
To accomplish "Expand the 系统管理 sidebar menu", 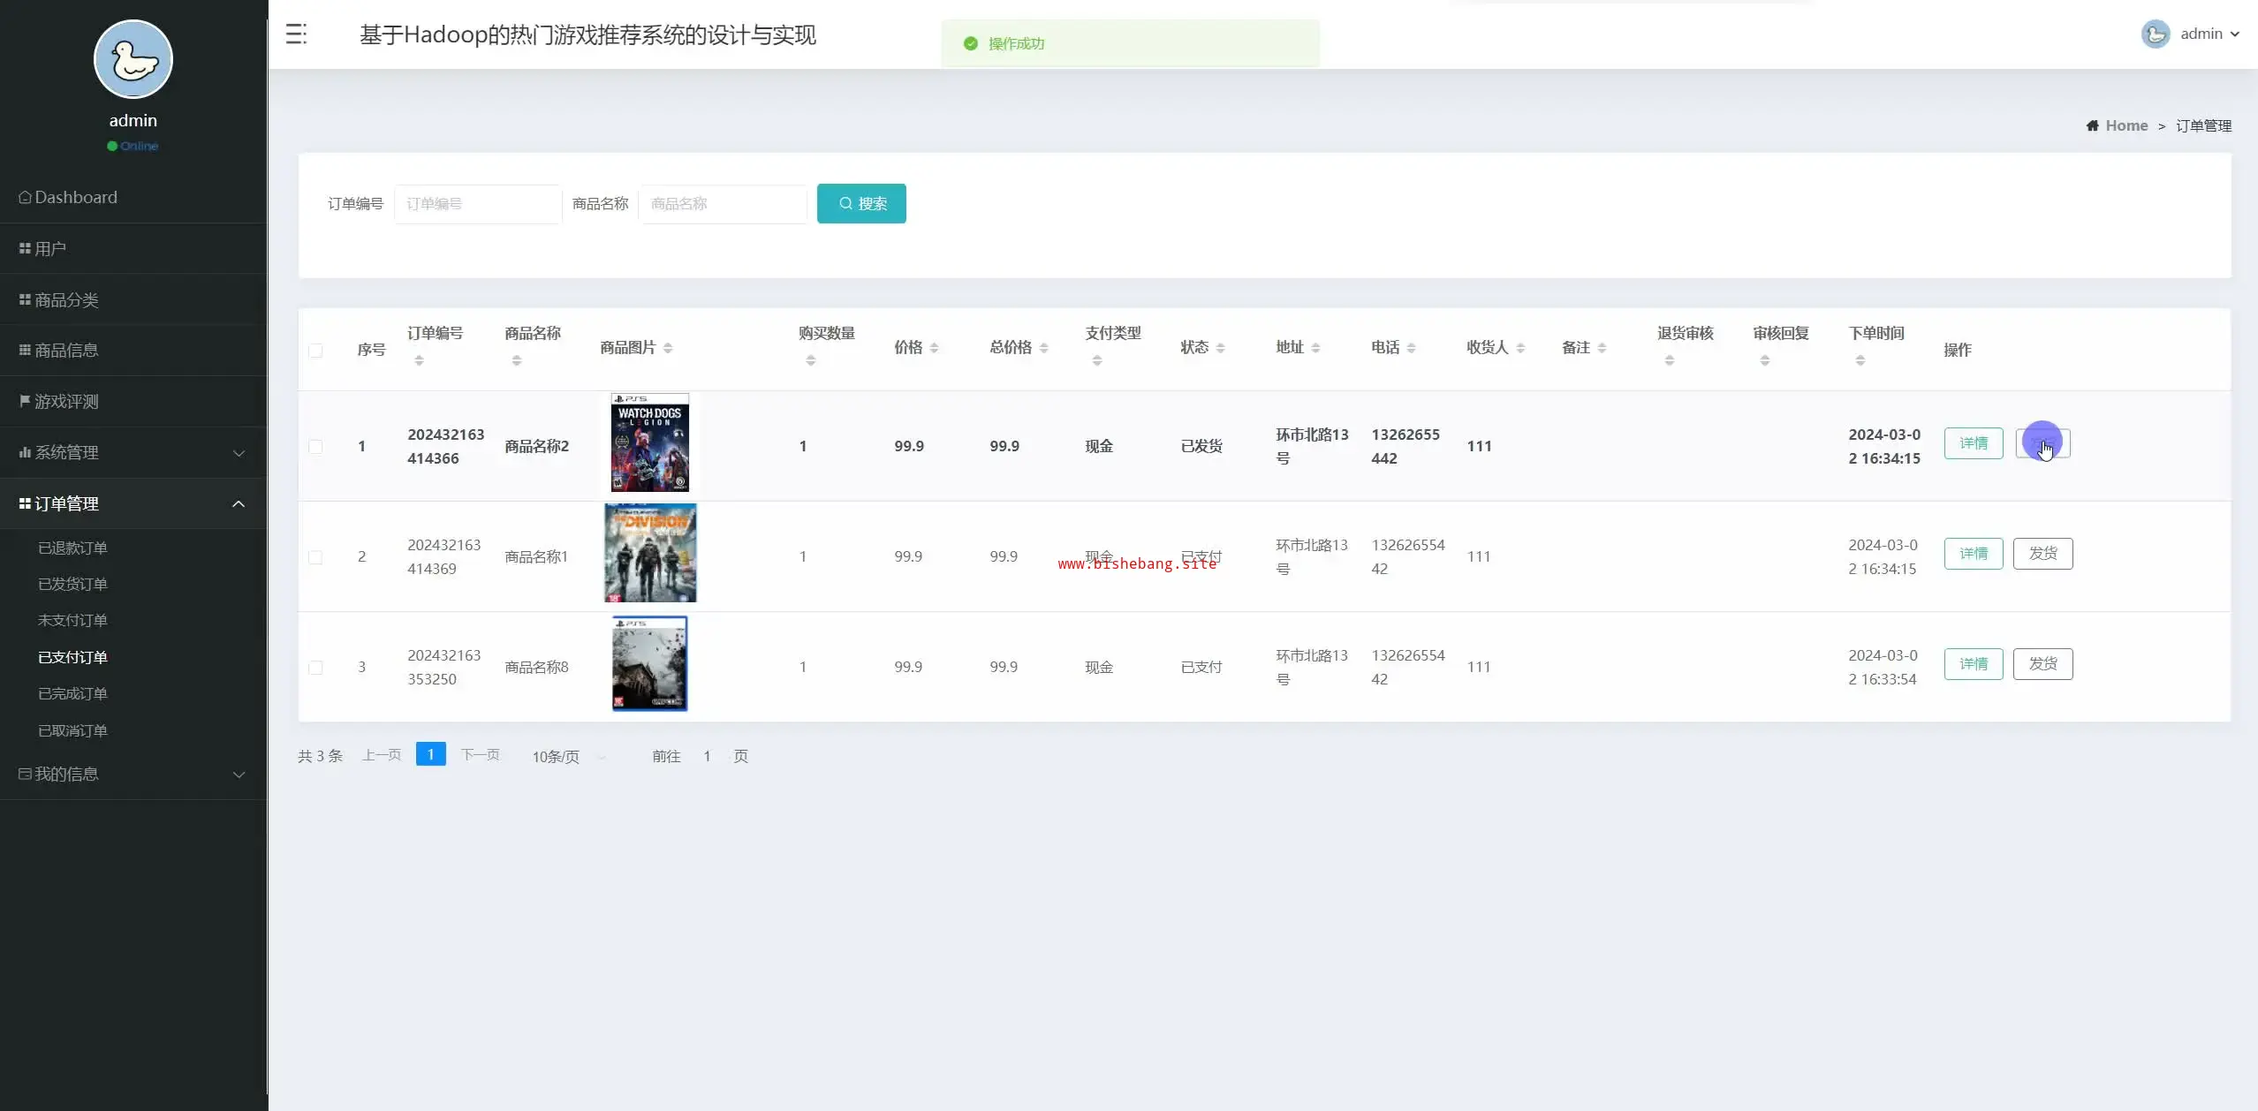I will coord(133,453).
